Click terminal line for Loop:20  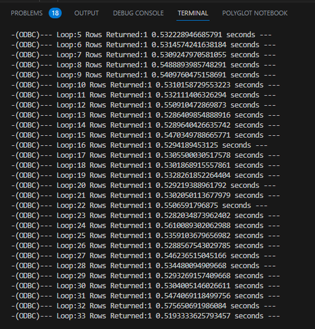(x=144, y=186)
